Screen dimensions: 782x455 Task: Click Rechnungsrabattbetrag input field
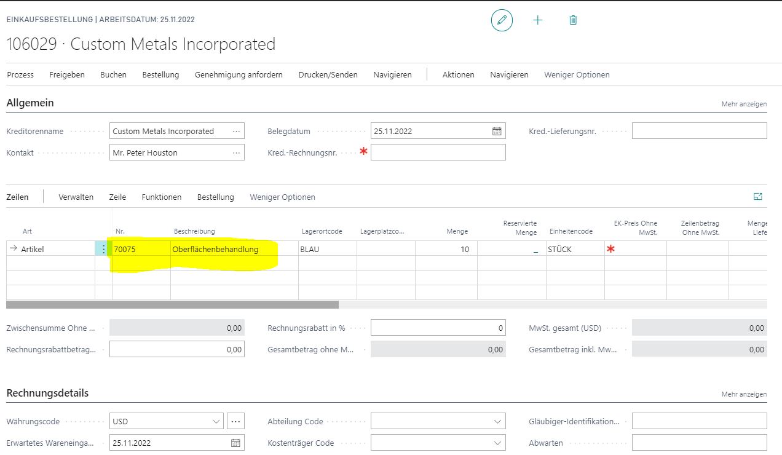click(x=177, y=349)
